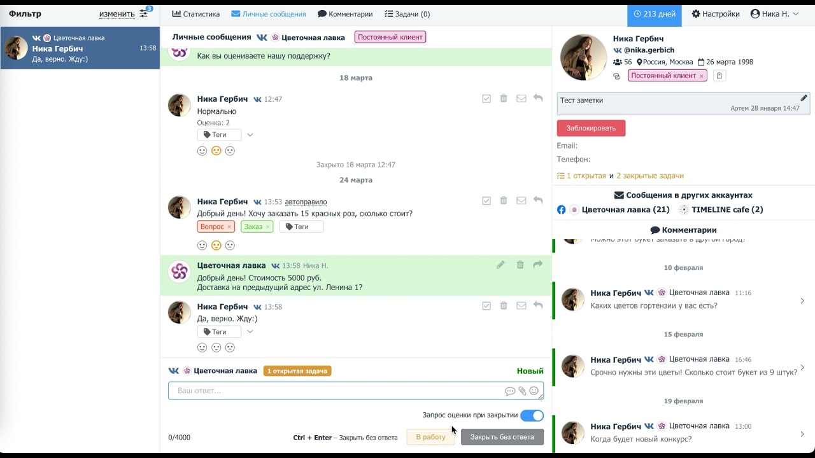Toggle 'Запрос оценки при закрытии' switch
This screenshot has height=458, width=815.
point(532,415)
